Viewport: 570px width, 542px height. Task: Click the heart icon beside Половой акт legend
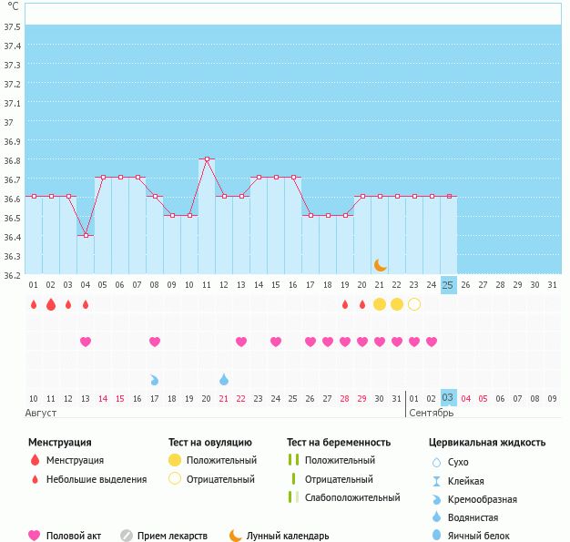point(35,536)
